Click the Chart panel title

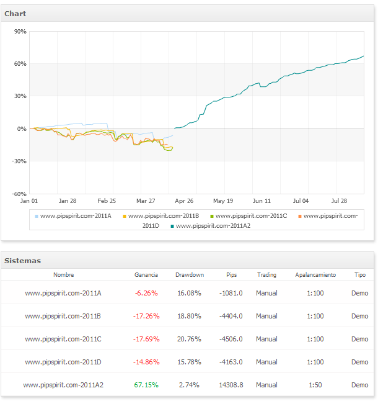(15, 13)
